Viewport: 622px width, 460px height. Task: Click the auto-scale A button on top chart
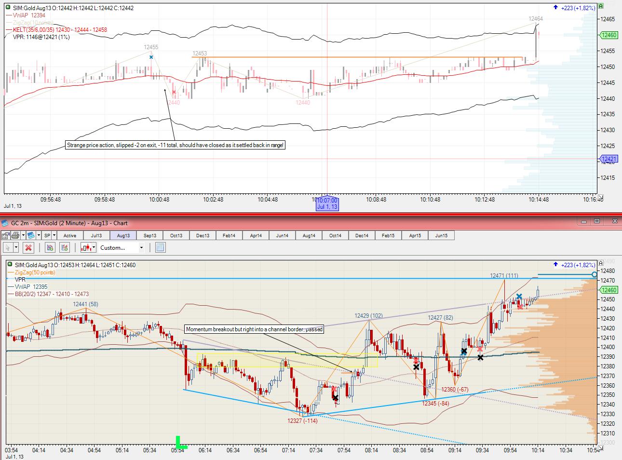tap(601, 6)
